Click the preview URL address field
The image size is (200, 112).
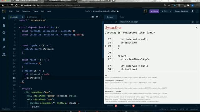(154, 22)
